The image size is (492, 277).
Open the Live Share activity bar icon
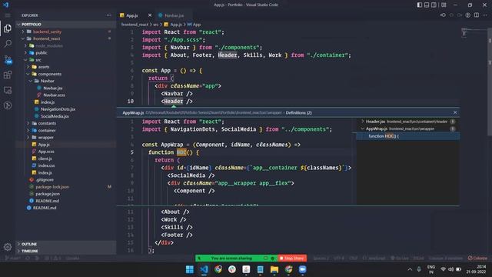[8, 105]
